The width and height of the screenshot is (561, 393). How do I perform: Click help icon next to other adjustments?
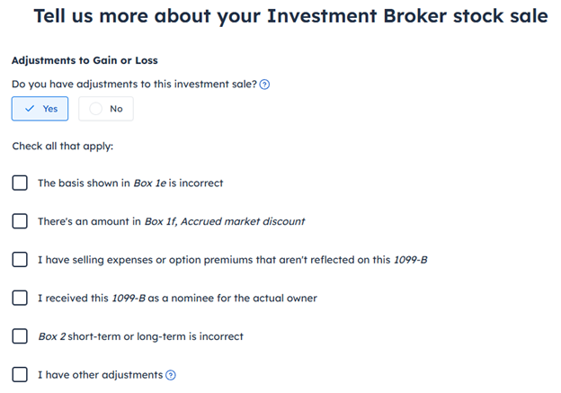pos(171,375)
